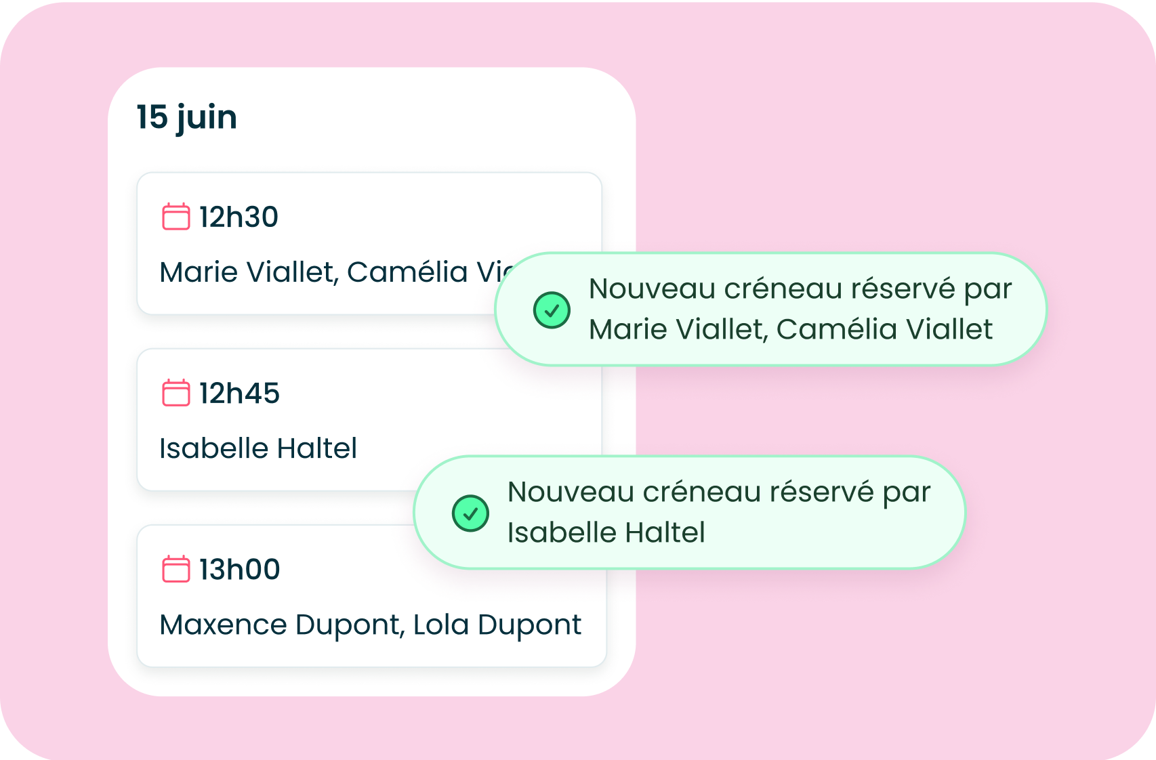Image resolution: width=1156 pixels, height=760 pixels.
Task: Select the 12h45 time label
Action: click(x=239, y=394)
